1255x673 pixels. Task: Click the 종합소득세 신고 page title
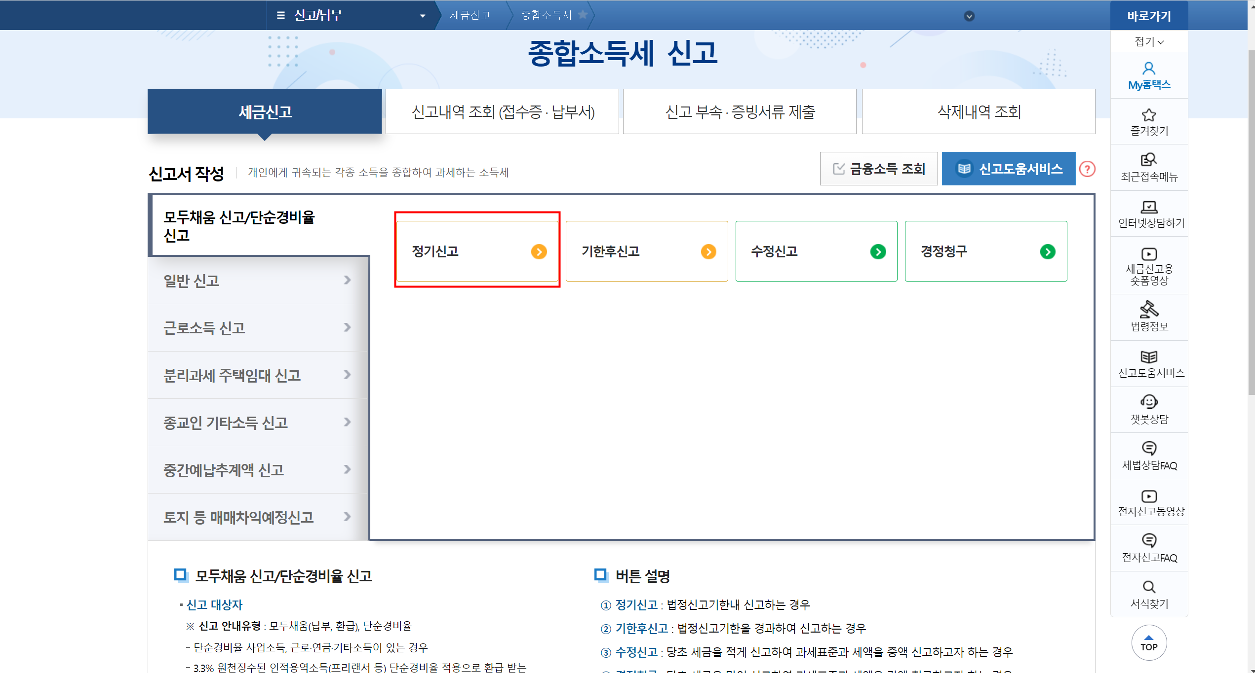pyautogui.click(x=623, y=53)
